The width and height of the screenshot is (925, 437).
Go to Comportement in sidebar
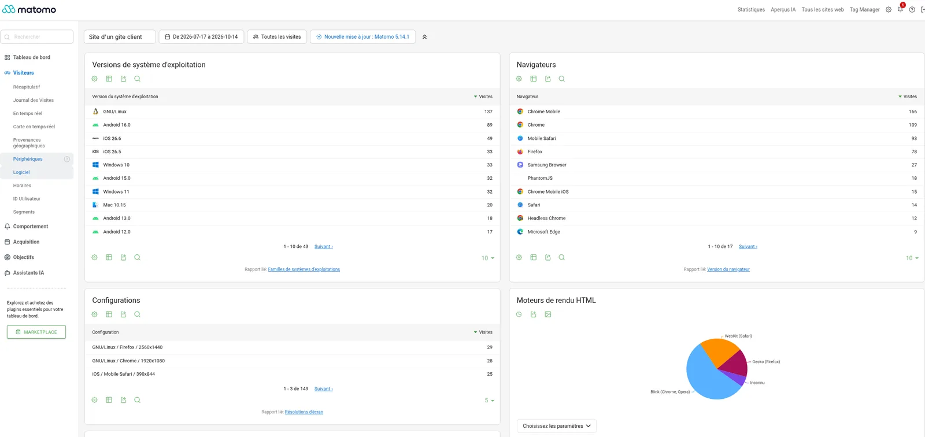tap(31, 227)
